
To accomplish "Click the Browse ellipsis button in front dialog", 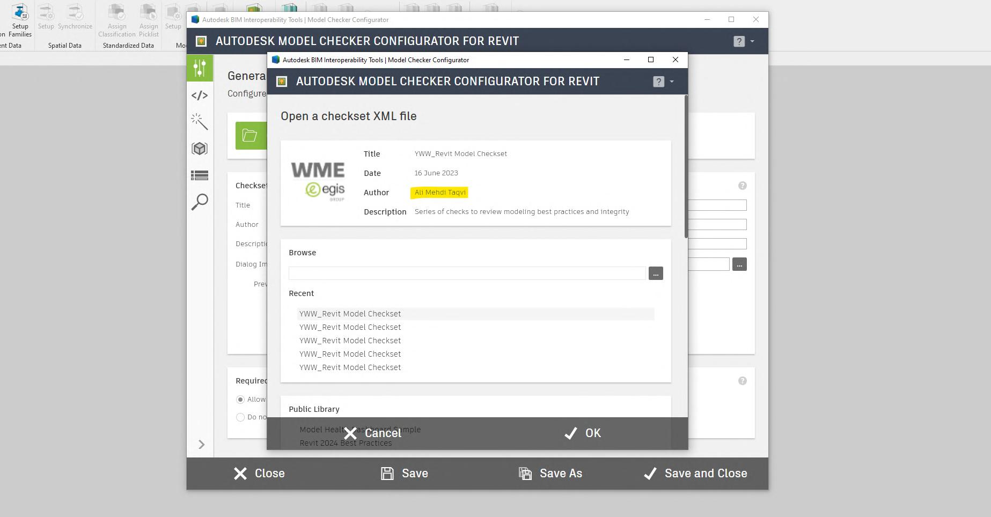I will (x=656, y=274).
